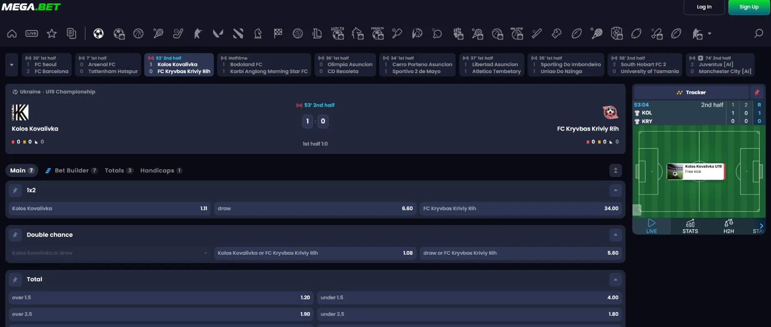Click the Kolos Kovalivka team logo
The height and width of the screenshot is (327, 771).
point(20,113)
